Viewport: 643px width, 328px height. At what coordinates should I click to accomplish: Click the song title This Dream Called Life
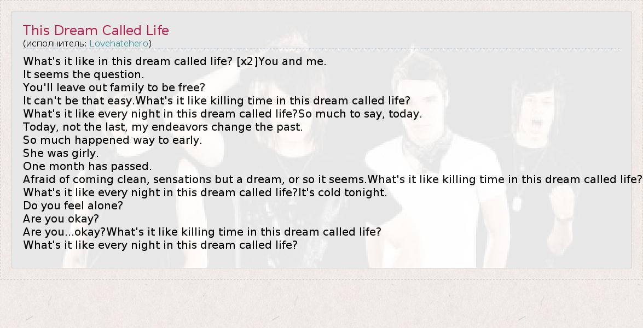pyautogui.click(x=96, y=30)
